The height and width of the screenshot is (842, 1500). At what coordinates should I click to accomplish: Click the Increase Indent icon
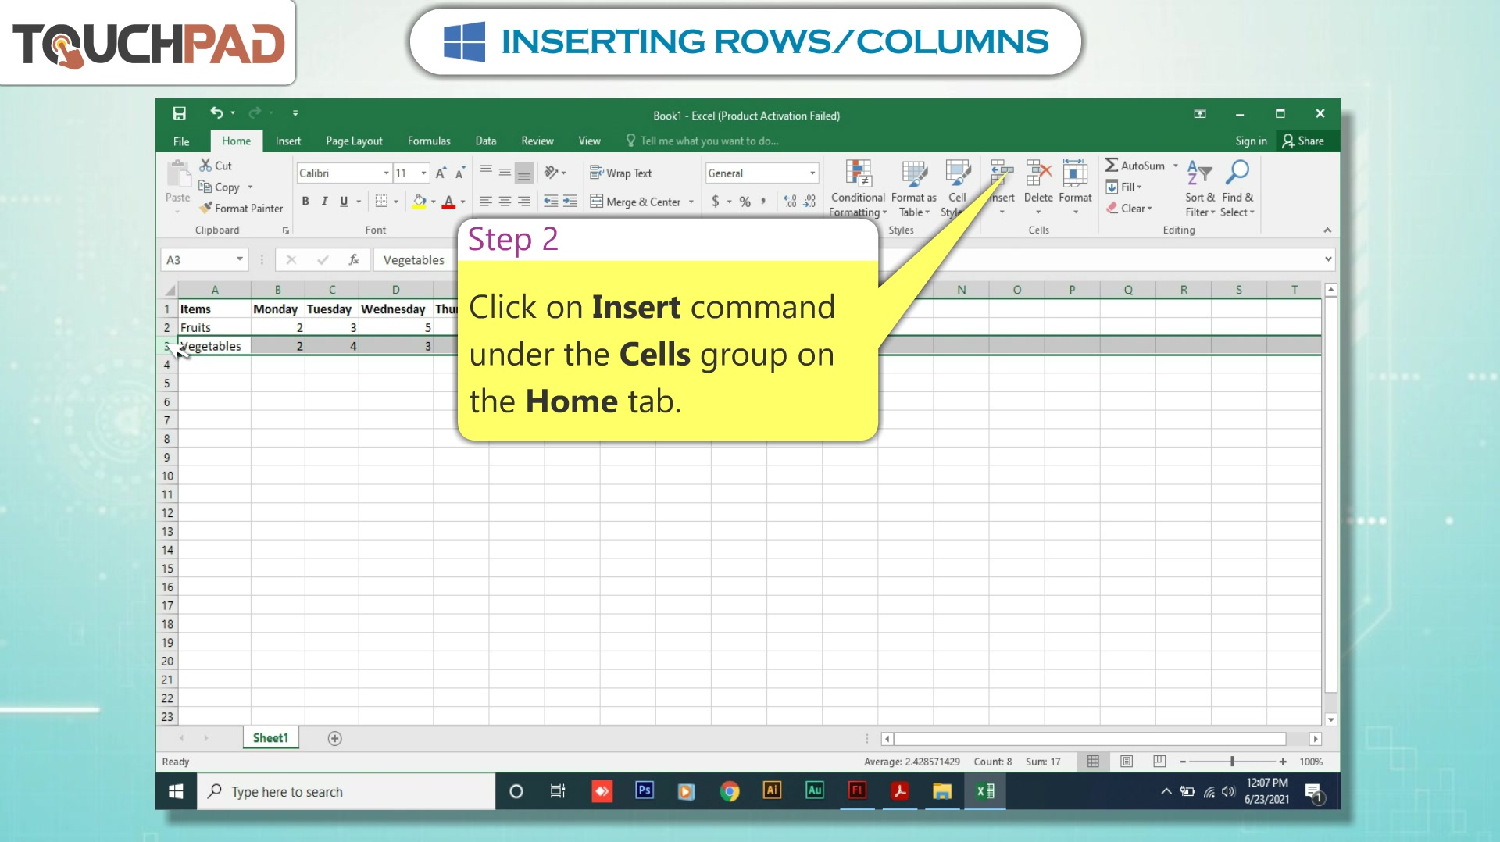pyautogui.click(x=570, y=202)
